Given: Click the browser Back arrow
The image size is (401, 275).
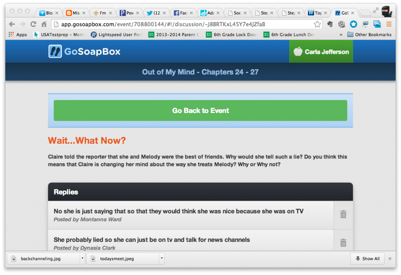Looking at the screenshot, I should click(x=12, y=24).
